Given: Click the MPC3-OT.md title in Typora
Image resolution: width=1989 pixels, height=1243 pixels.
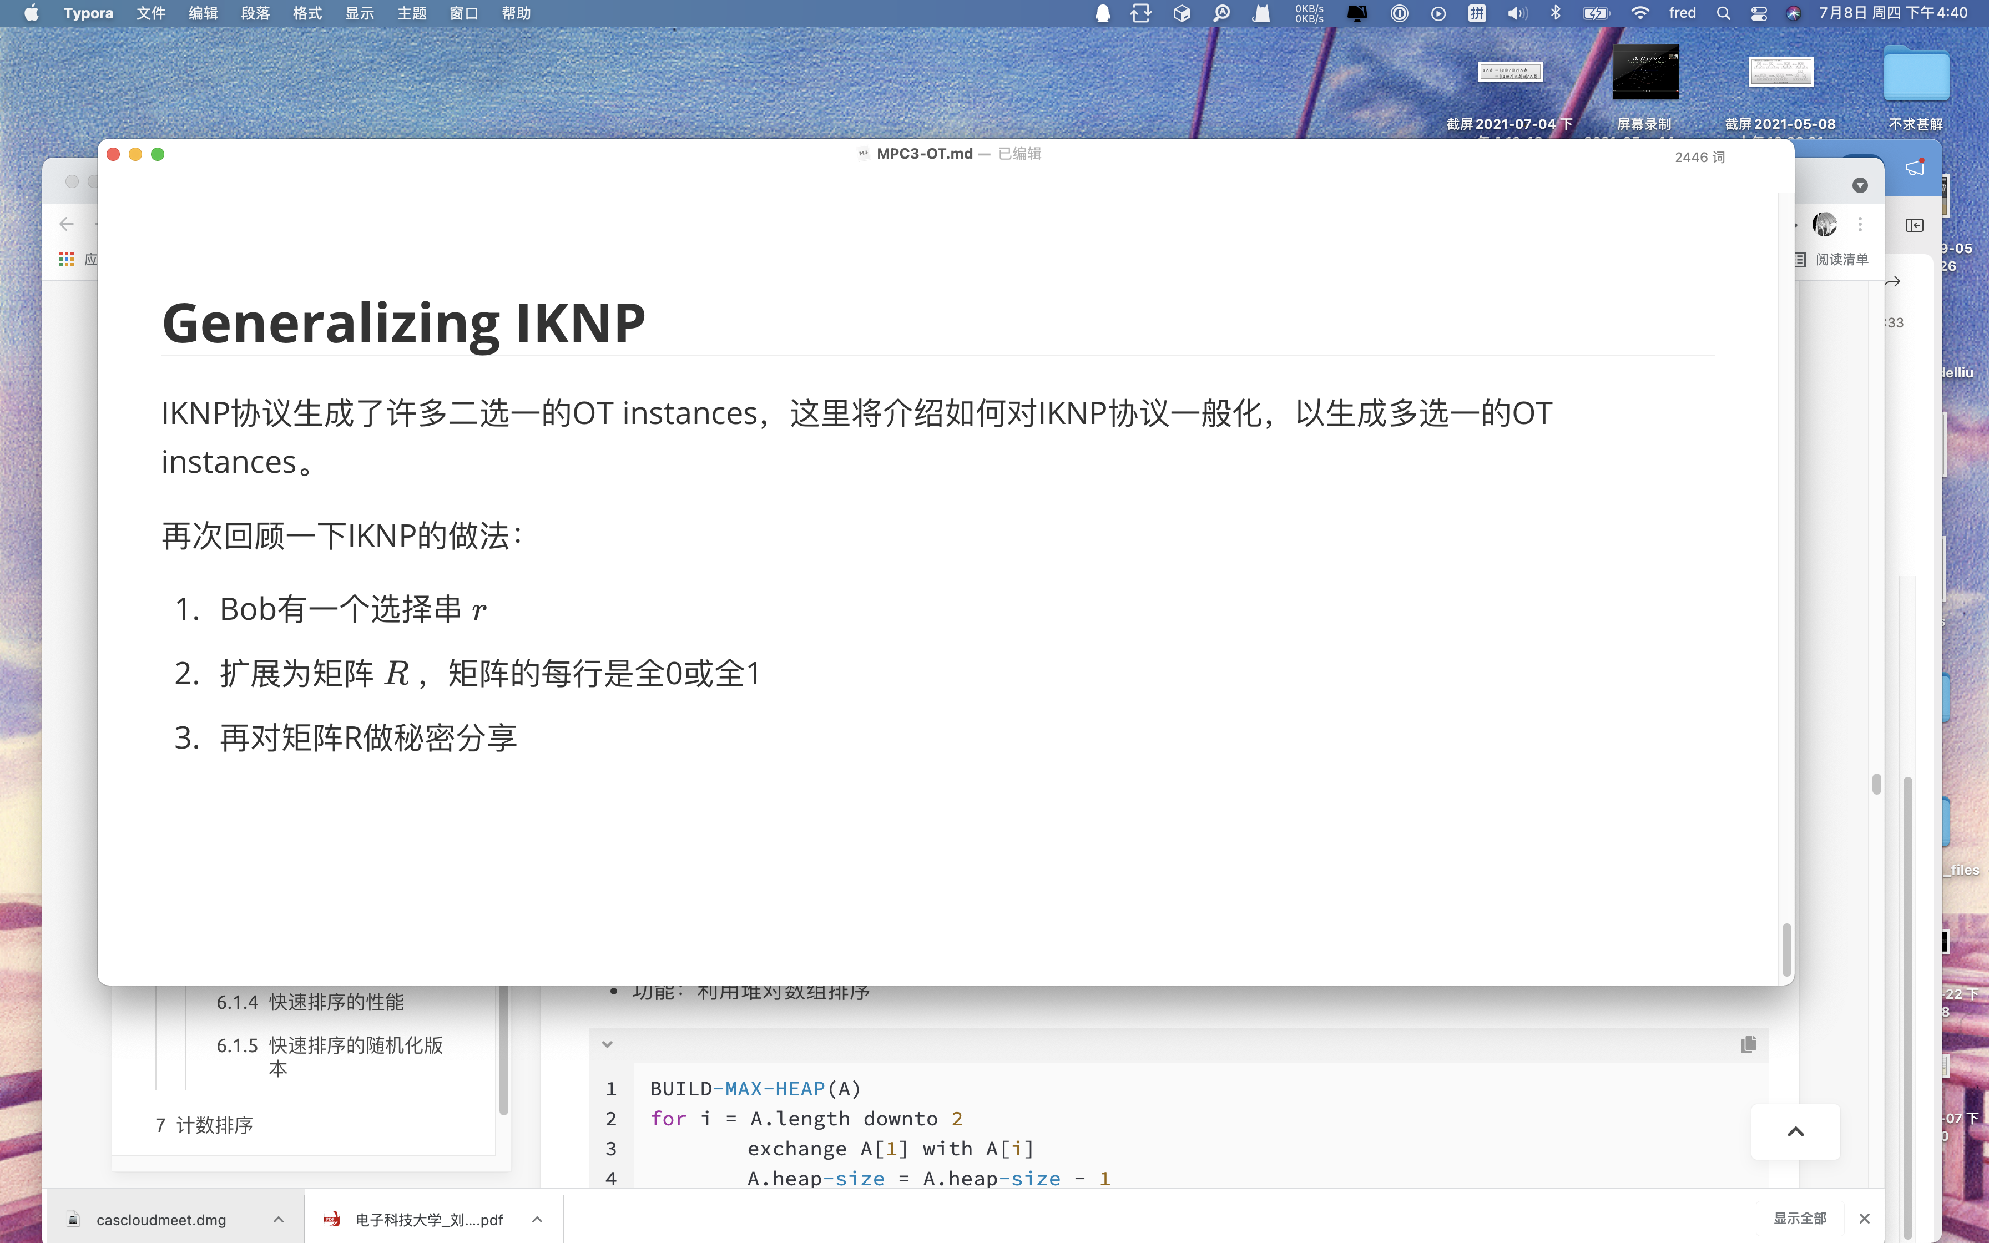Looking at the screenshot, I should tap(925, 154).
